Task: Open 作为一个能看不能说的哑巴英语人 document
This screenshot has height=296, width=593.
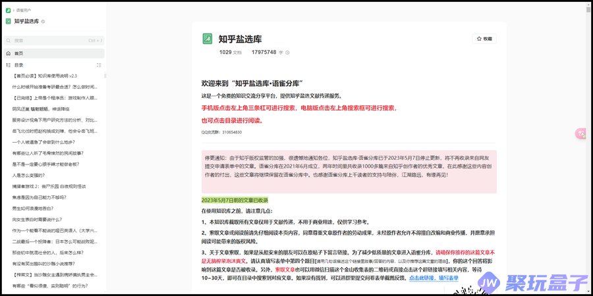Action: click(55, 230)
